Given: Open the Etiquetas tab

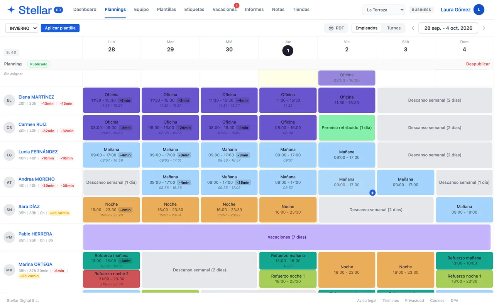Looking at the screenshot, I should 194,10.
